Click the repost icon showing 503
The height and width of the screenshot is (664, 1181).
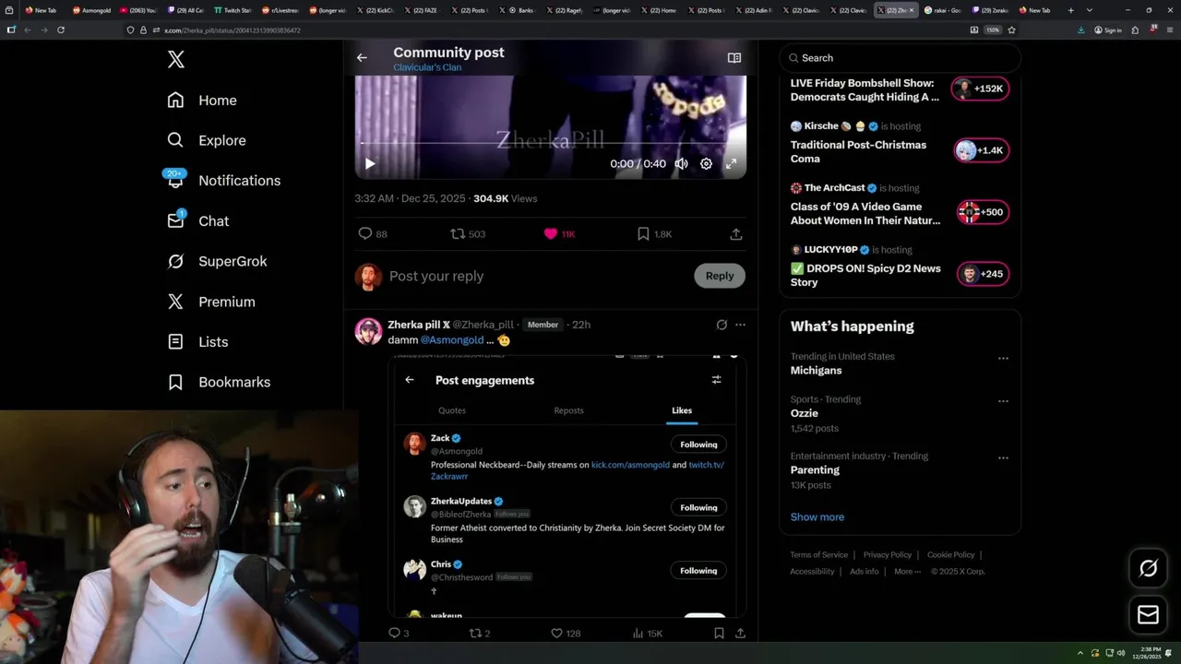point(468,234)
